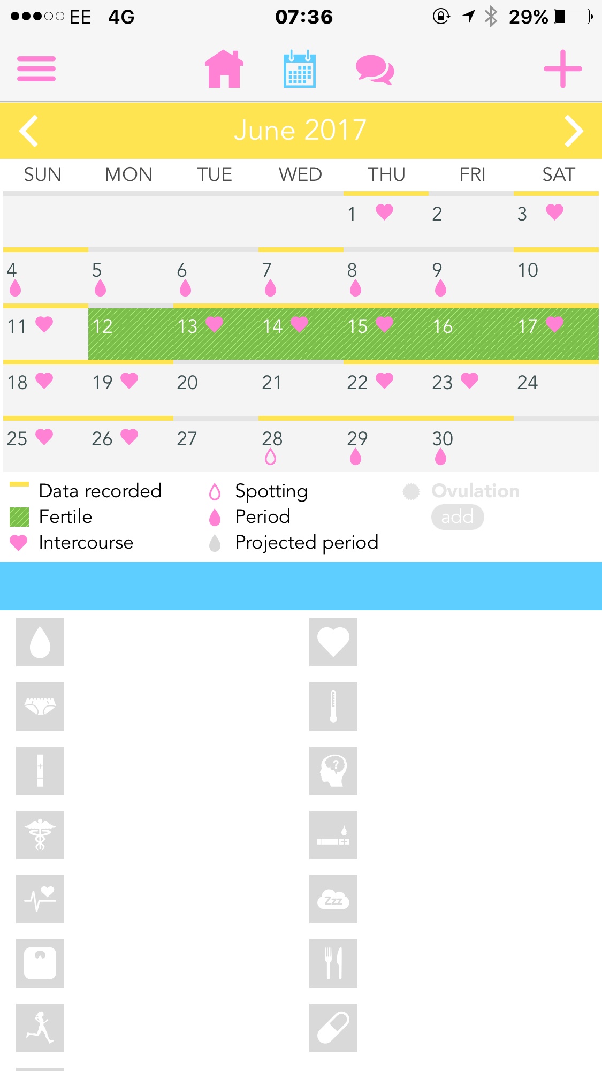602x1071 pixels.
Task: Open the pill medication icon
Action: coord(333,1028)
